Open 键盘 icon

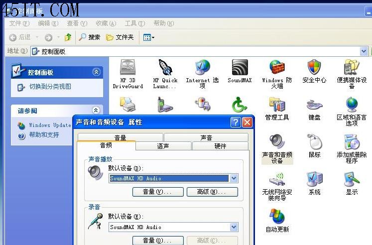(314, 105)
